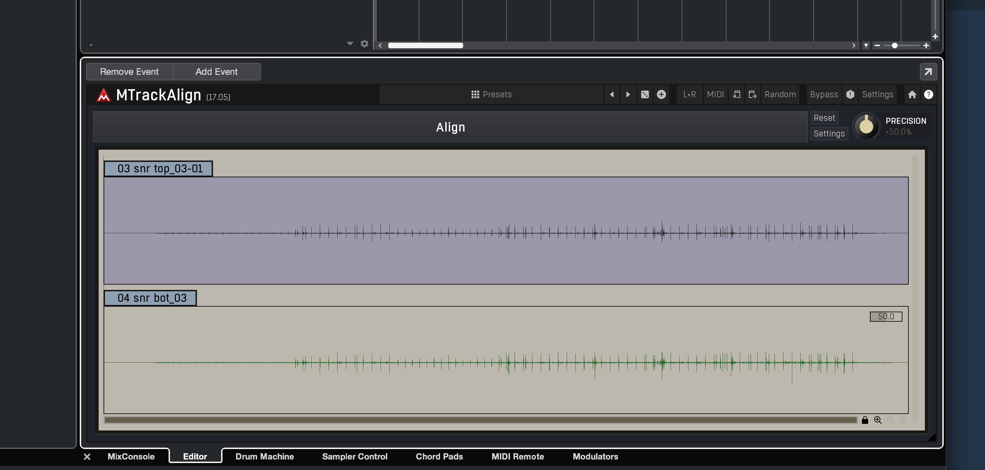
Task: Close the lower zone with X
Action: pyautogui.click(x=87, y=457)
